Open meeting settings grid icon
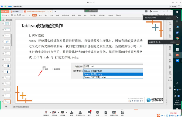The width and height of the screenshot is (182, 117). click(x=122, y=112)
